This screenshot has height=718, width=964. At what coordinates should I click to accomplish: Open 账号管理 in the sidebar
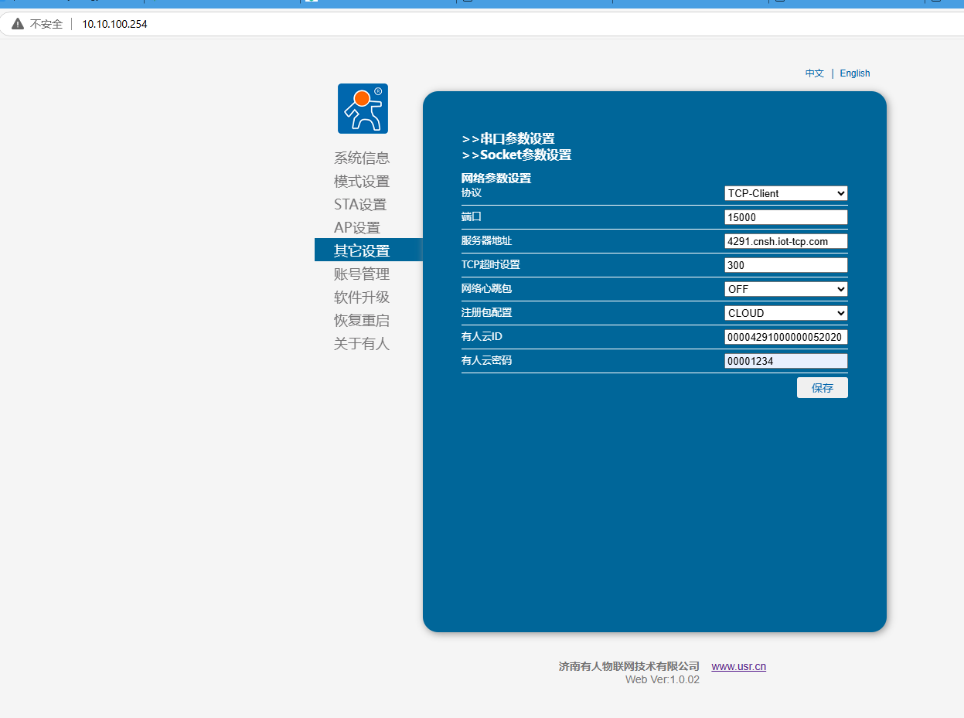pos(362,274)
